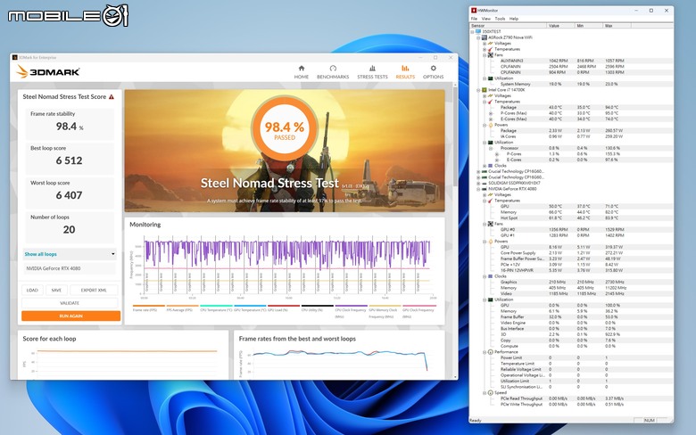Open Tools menu in HWMonitor
The image size is (696, 435).
[500, 19]
